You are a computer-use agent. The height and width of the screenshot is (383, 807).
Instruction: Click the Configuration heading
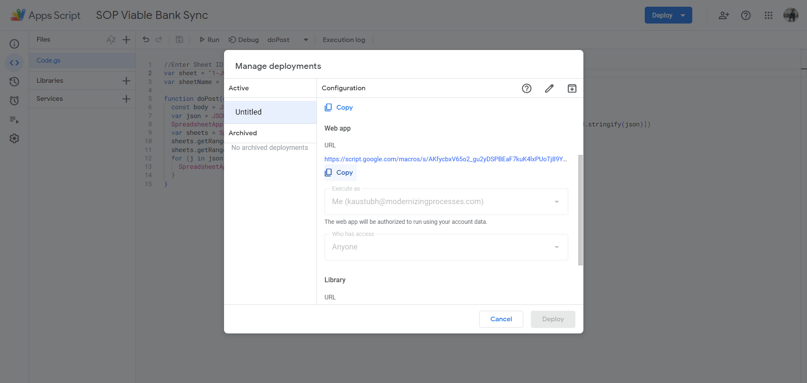click(x=343, y=88)
